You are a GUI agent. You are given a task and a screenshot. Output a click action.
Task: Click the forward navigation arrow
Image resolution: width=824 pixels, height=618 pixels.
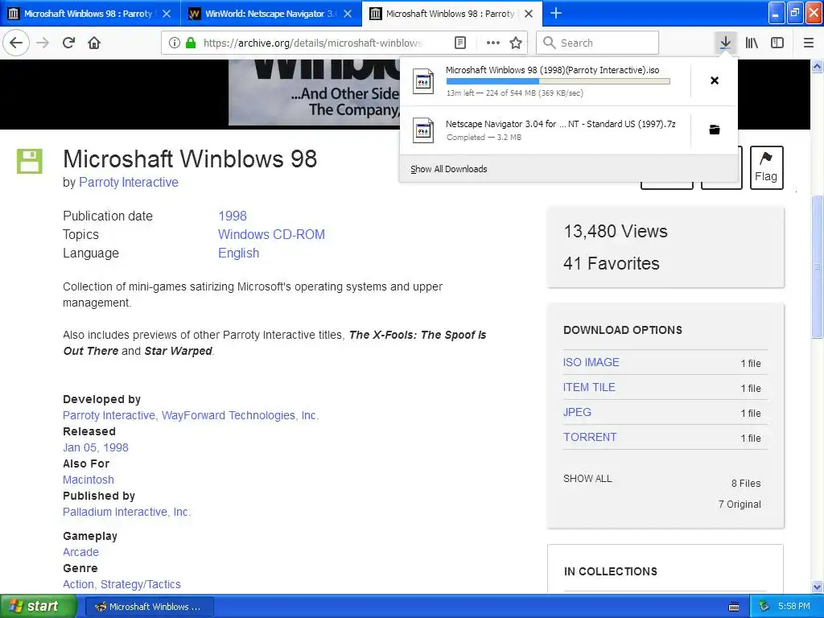[x=43, y=43]
